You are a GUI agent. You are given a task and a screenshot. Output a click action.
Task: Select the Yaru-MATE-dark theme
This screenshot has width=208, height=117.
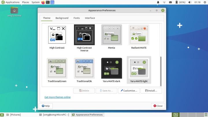tap(112, 68)
